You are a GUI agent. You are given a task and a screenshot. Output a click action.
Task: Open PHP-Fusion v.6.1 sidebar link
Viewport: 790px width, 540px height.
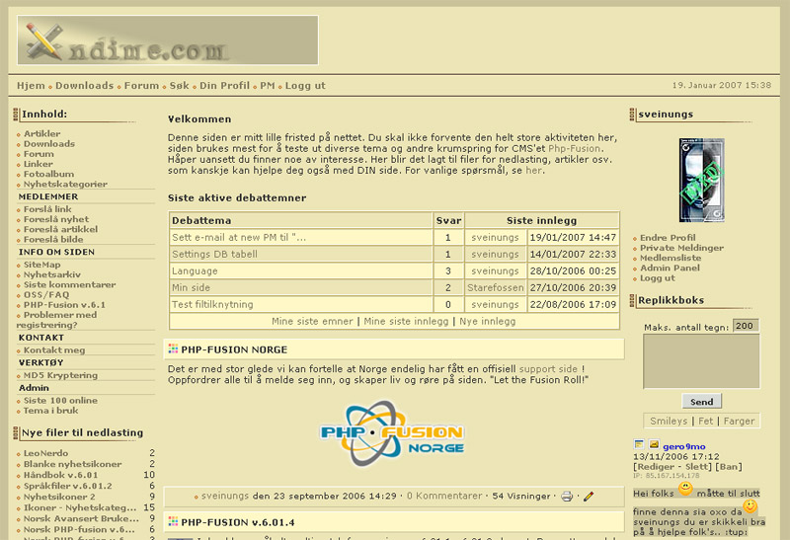coord(64,305)
